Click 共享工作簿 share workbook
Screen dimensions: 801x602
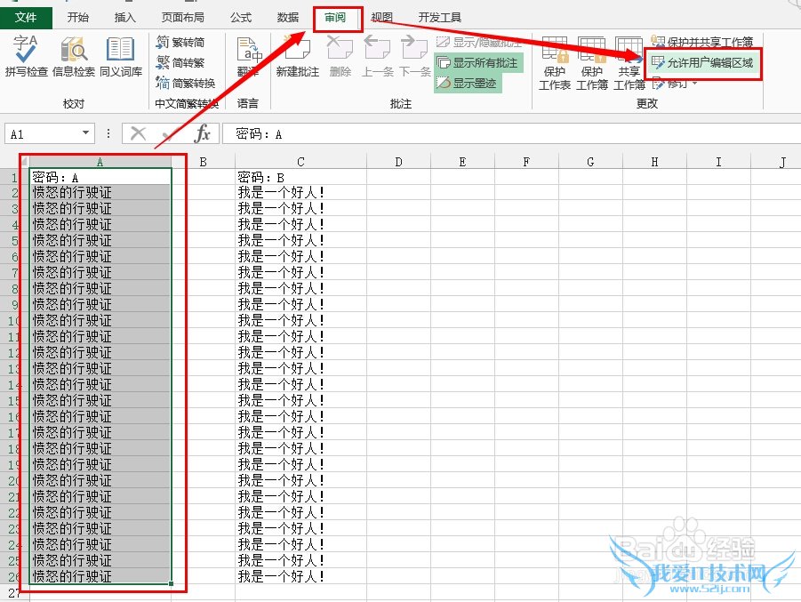pos(629,63)
